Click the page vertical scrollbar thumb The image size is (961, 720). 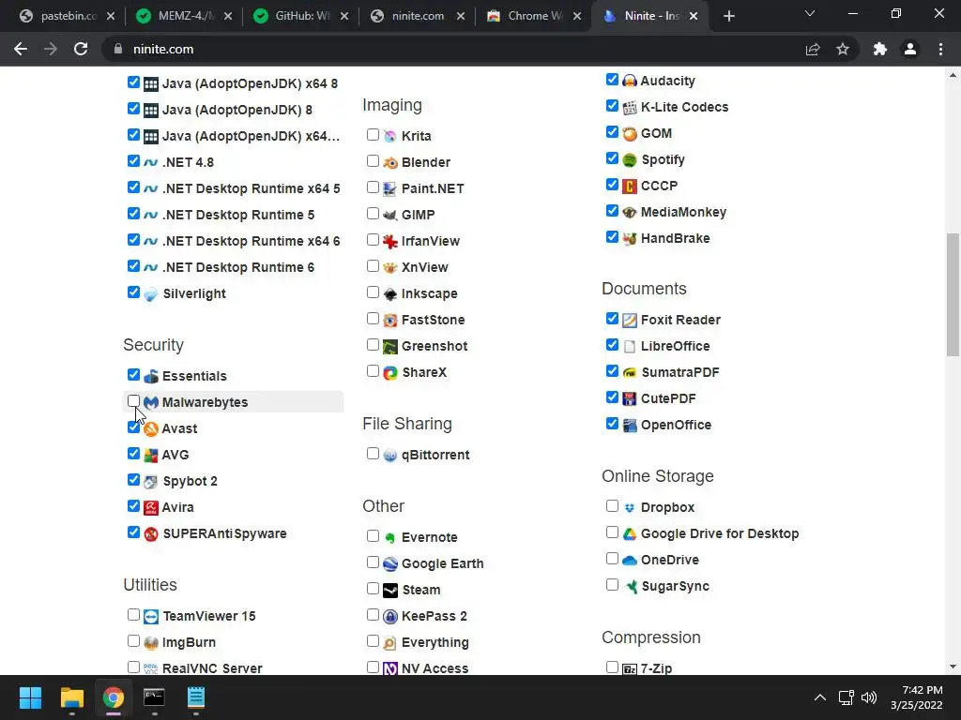[x=953, y=294]
